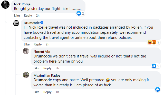Reply to Drumcode's comment
The height and width of the screenshot is (95, 164).
coord(38,44)
